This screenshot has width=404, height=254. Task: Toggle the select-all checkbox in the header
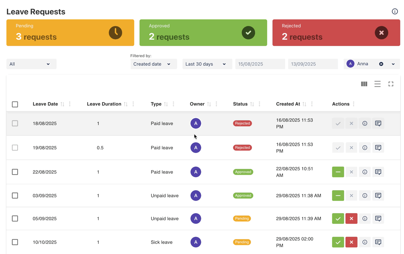(x=15, y=104)
